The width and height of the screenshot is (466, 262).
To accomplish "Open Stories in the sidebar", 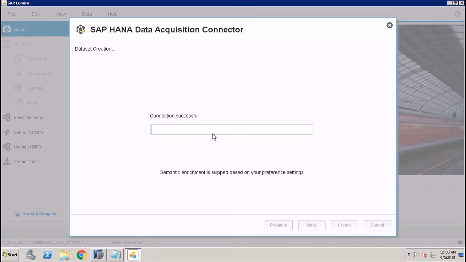I will click(x=33, y=103).
